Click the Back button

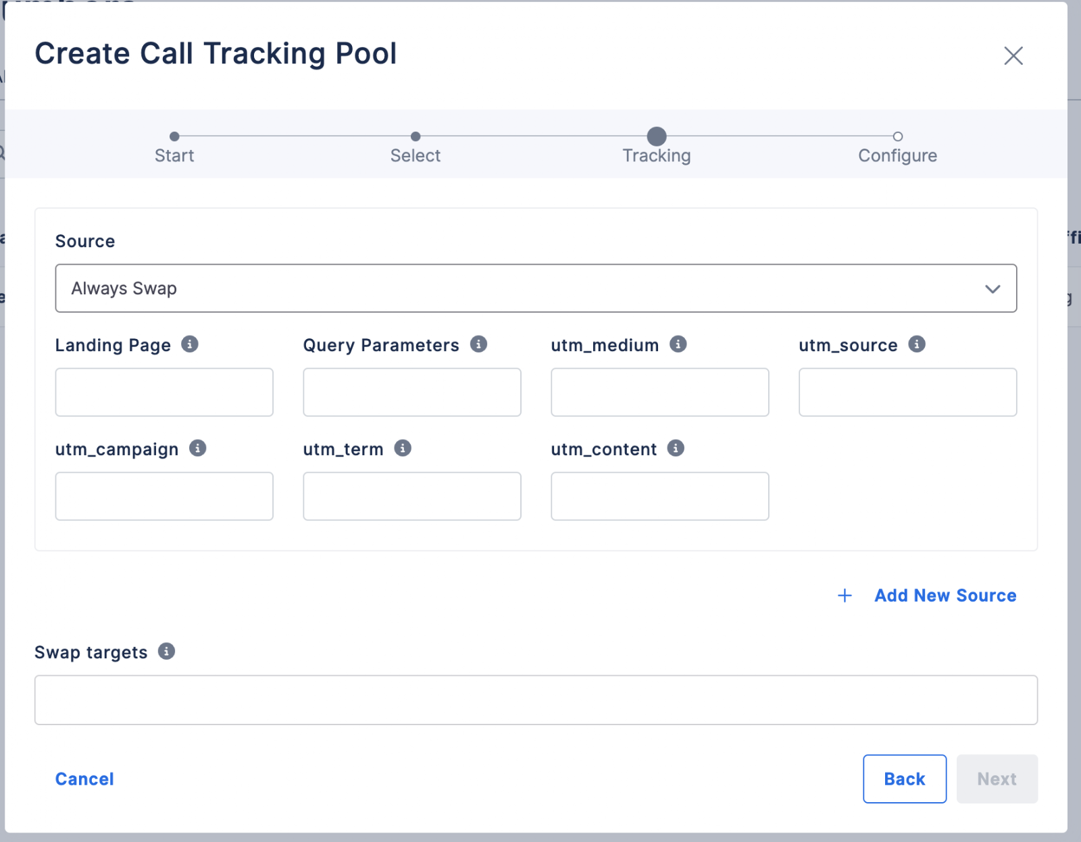pos(905,779)
